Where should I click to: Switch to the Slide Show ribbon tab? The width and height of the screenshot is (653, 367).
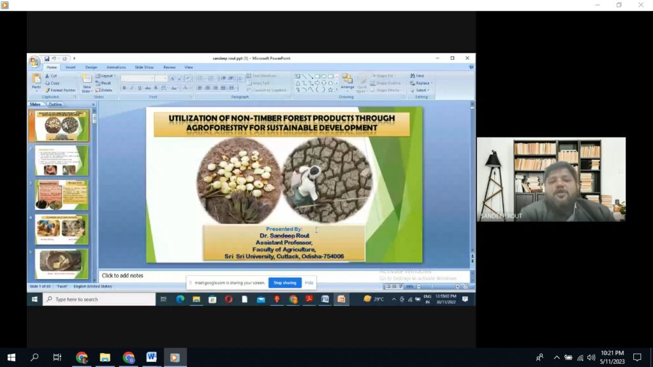tap(144, 67)
